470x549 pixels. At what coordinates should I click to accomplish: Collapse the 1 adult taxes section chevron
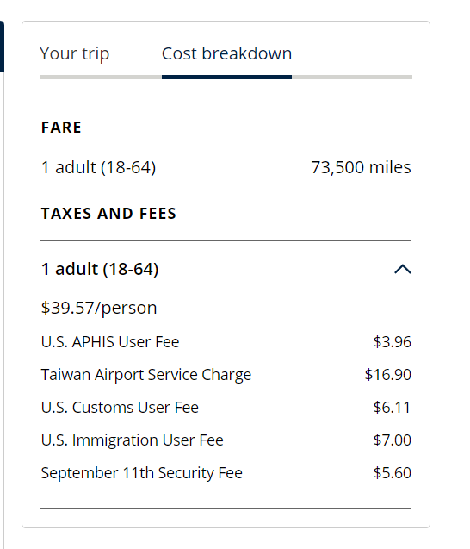(403, 269)
